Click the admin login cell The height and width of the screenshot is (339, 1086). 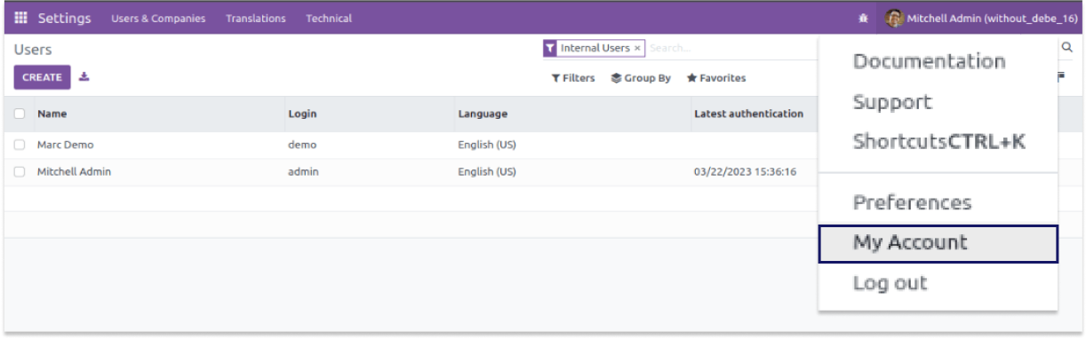303,172
